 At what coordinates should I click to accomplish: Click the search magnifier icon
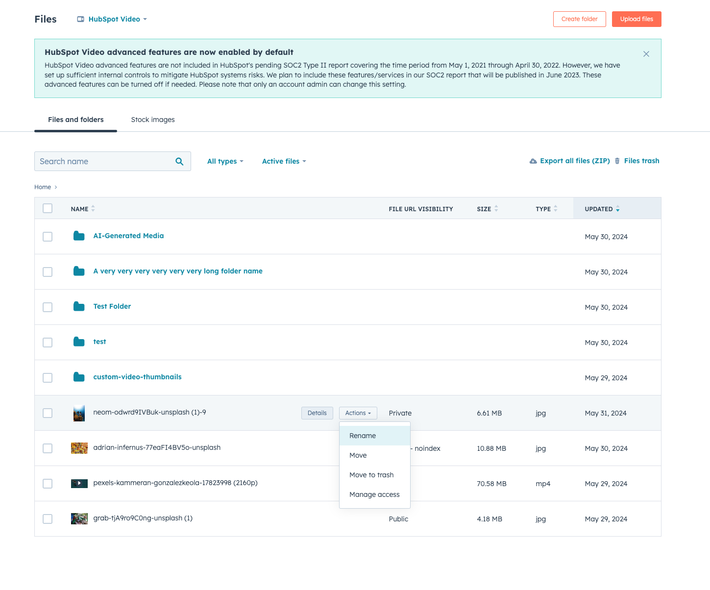179,162
